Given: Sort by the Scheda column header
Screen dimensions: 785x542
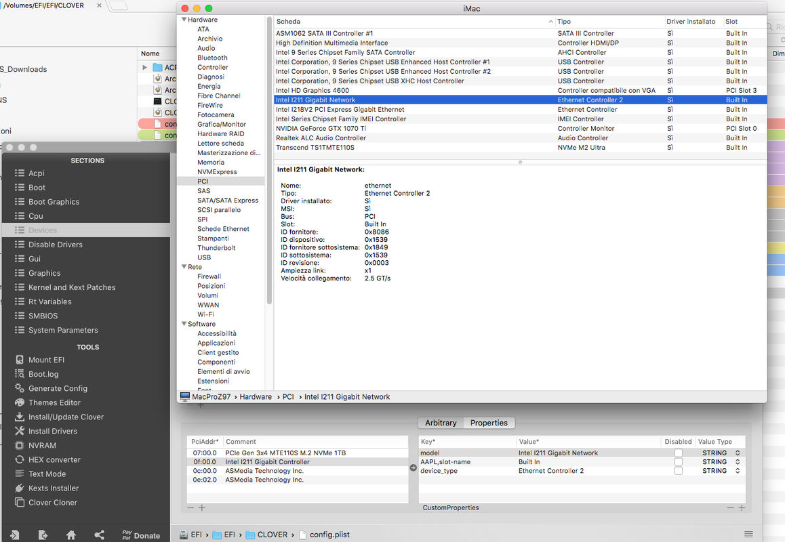Looking at the screenshot, I should [x=414, y=22].
